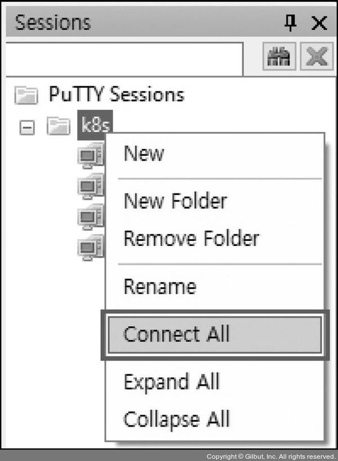Close the Sessions panel
The width and height of the screenshot is (338, 461).
tap(319, 23)
